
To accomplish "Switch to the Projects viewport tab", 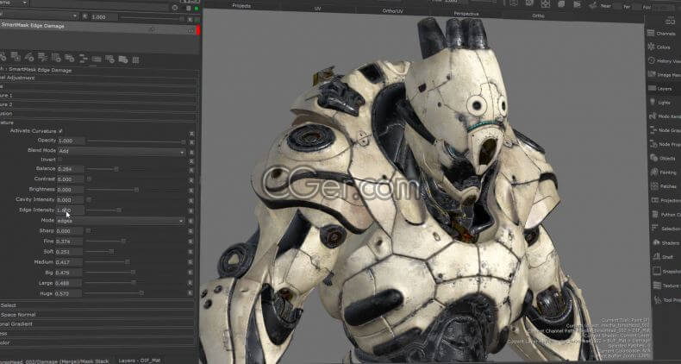I will click(241, 6).
